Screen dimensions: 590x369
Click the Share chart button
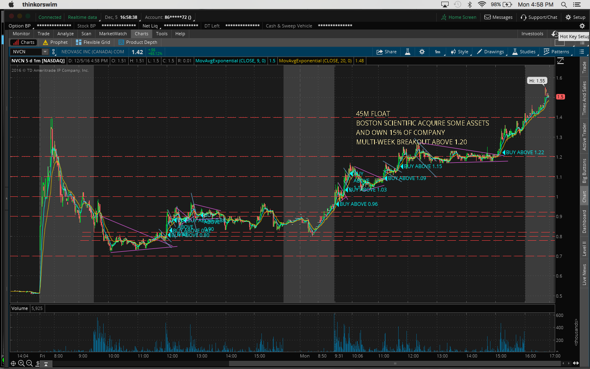(387, 52)
